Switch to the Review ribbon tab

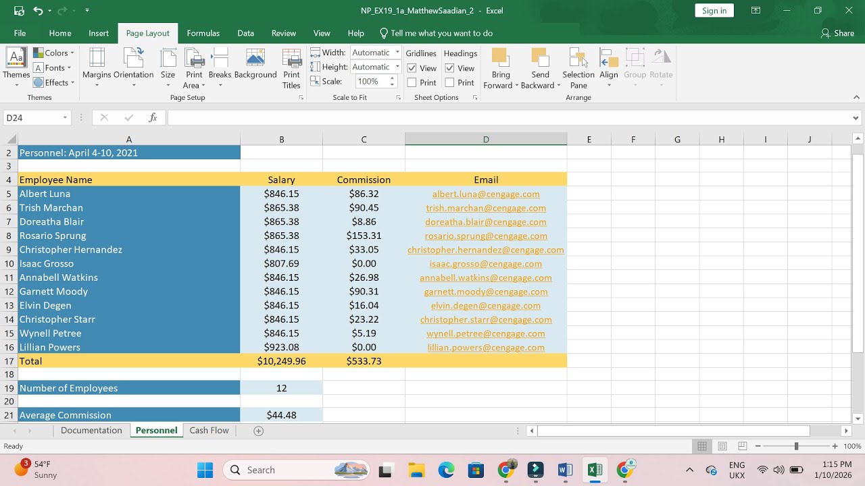coord(284,33)
